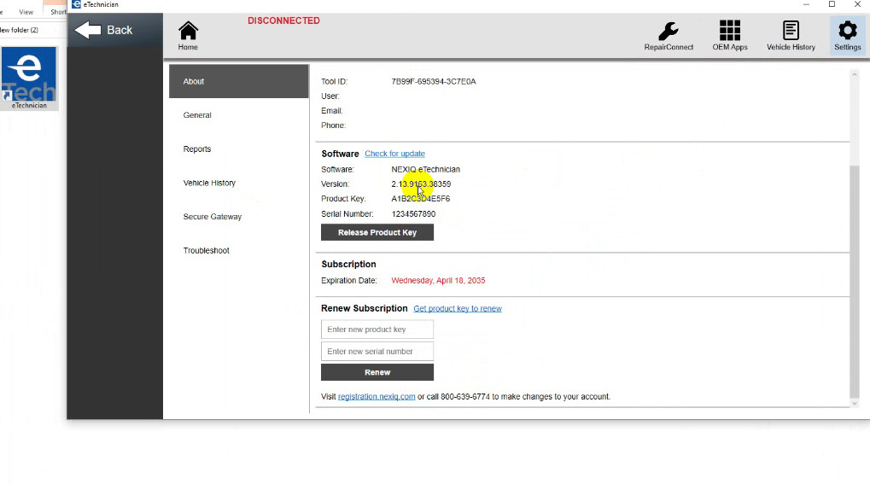870x484 pixels.
Task: Open the View tab in File Explorer
Action: (x=26, y=12)
